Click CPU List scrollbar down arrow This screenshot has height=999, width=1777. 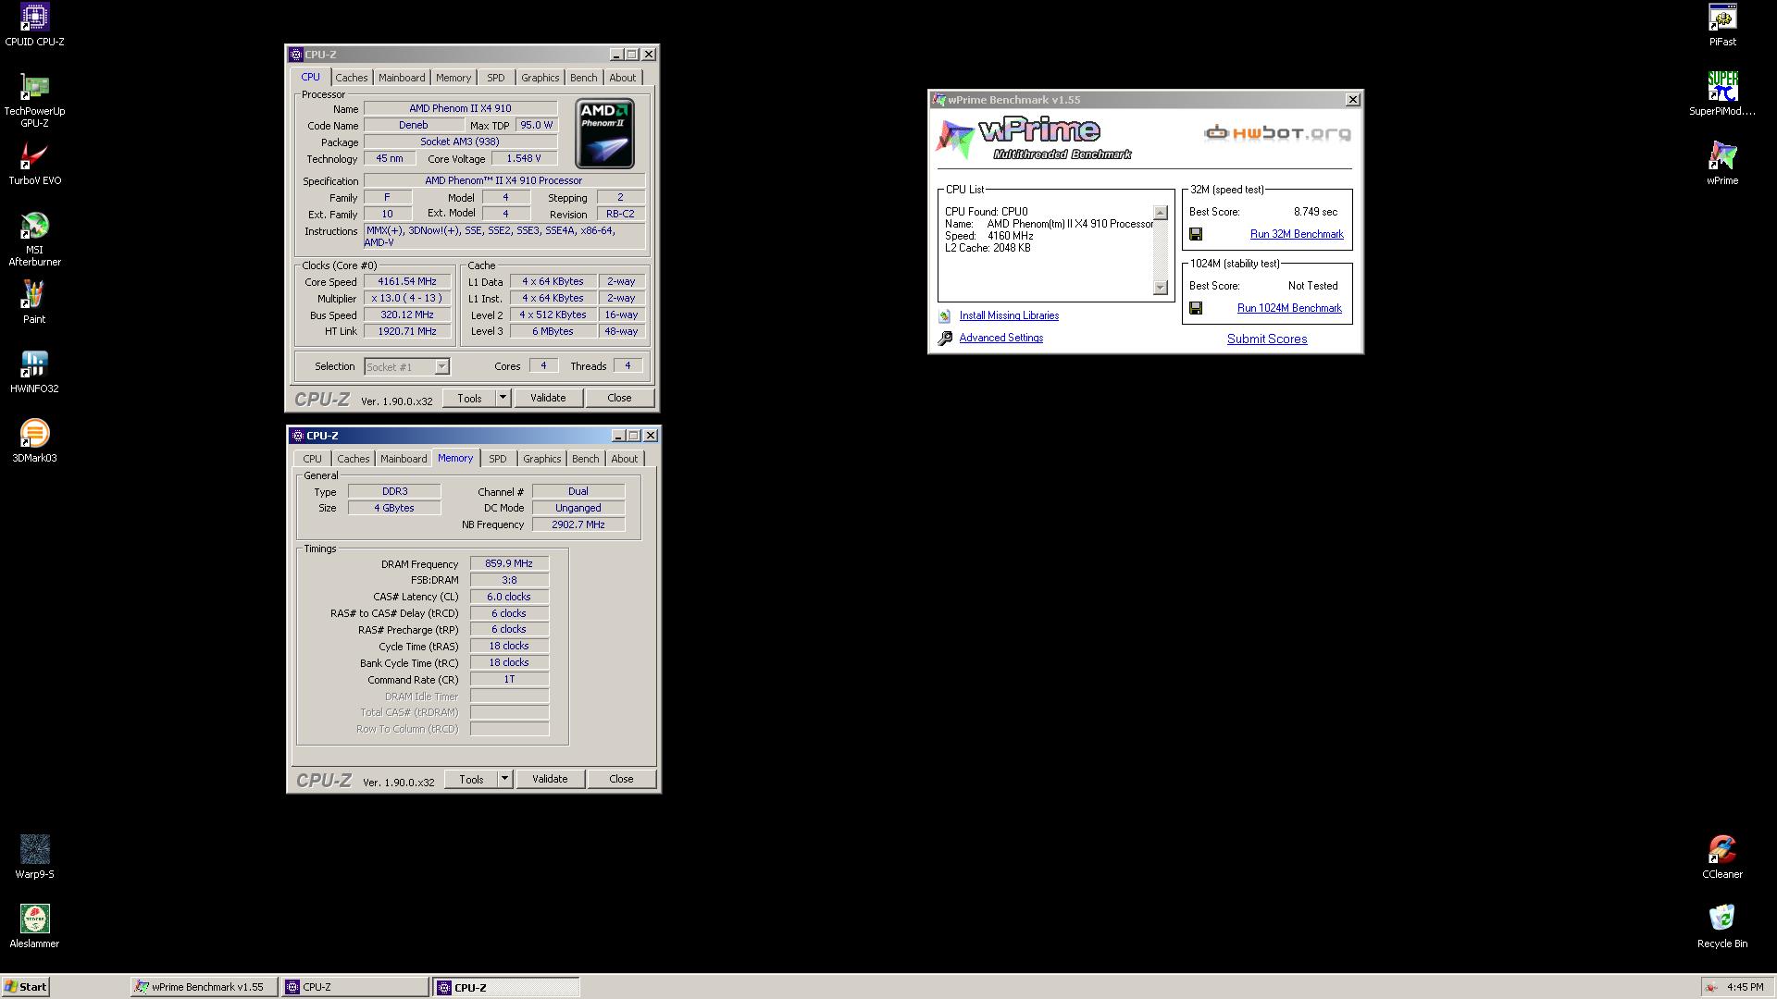click(x=1161, y=288)
